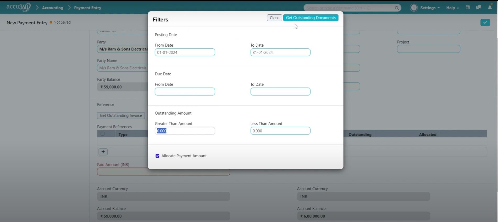Click the Type column header
Screen dimensions: 498x222
coord(123,135)
